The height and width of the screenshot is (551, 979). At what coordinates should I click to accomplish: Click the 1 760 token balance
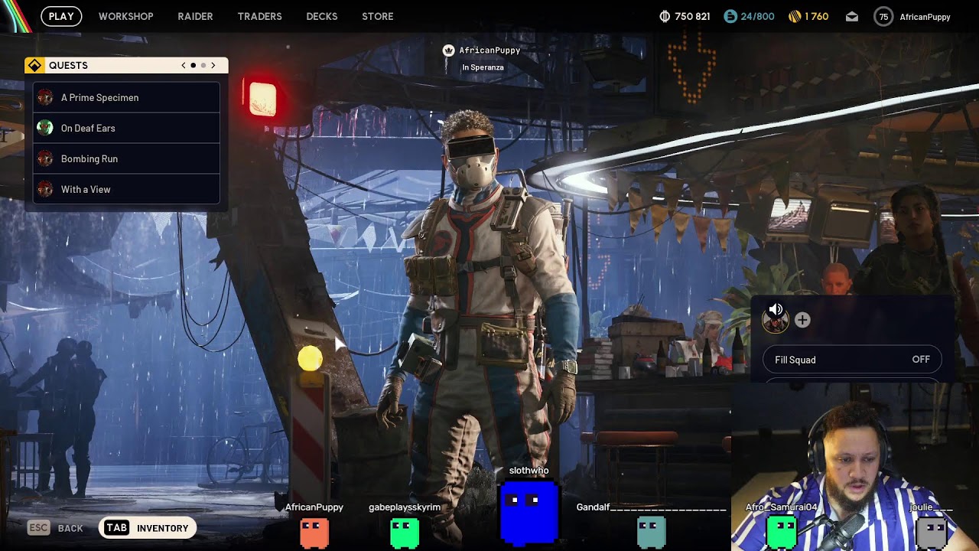tap(816, 16)
